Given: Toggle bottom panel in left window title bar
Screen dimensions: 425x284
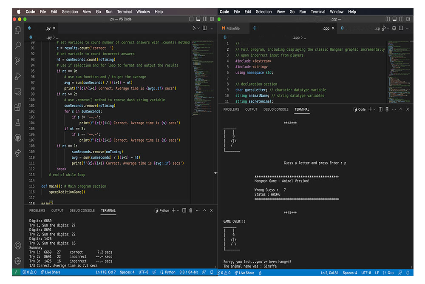Looking at the screenshot, I should pos(198,19).
